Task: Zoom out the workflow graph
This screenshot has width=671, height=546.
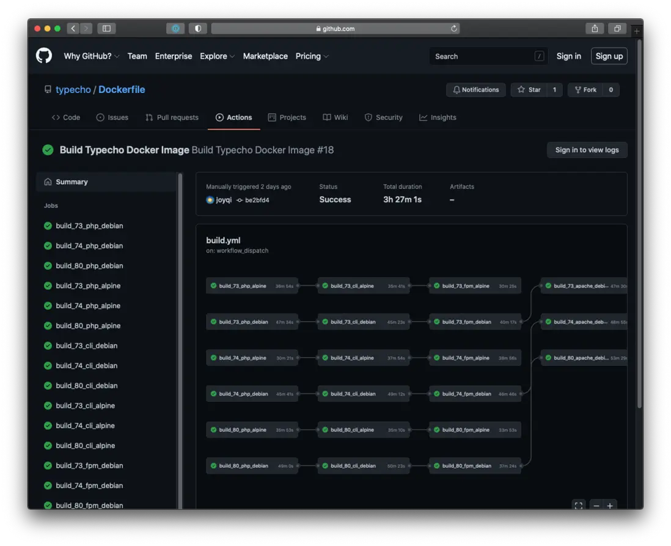Action: pyautogui.click(x=595, y=506)
